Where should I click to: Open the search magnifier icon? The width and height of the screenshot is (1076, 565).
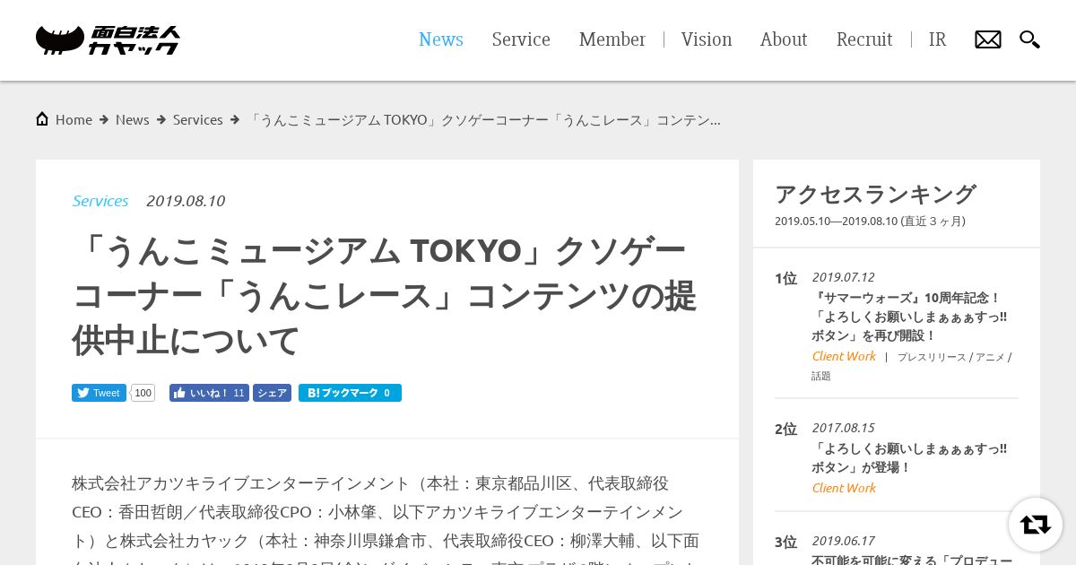pos(1029,39)
